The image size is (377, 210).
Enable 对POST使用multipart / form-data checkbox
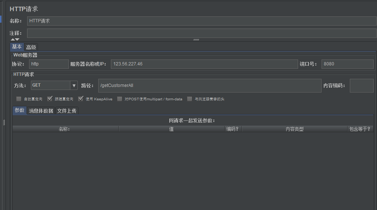pos(119,99)
